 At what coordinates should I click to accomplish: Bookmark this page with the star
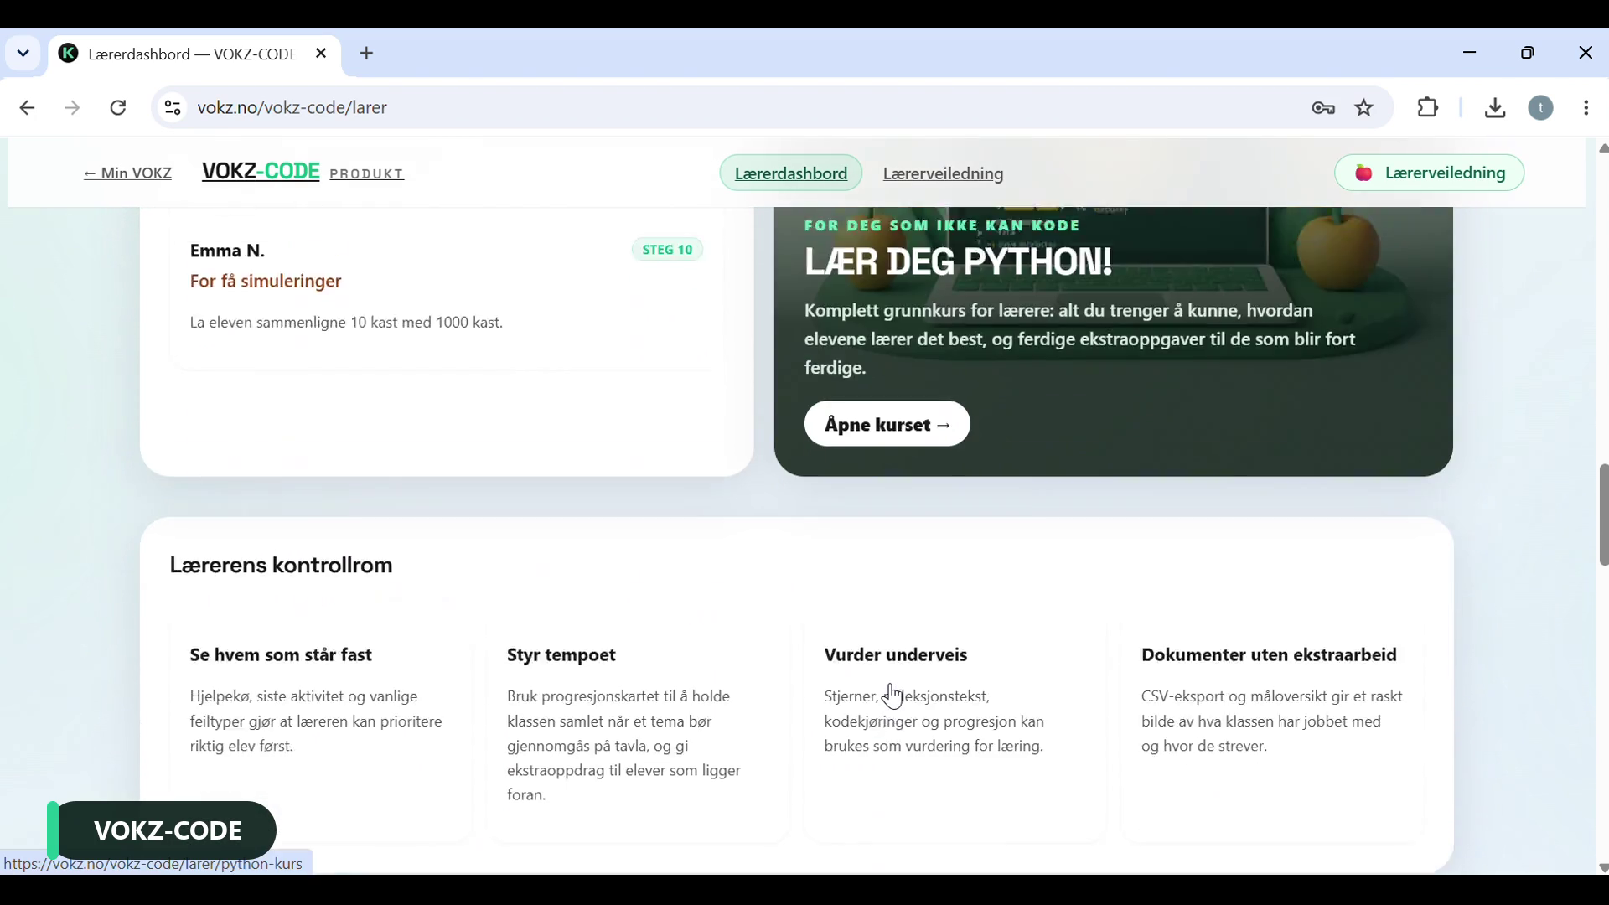[x=1365, y=108]
